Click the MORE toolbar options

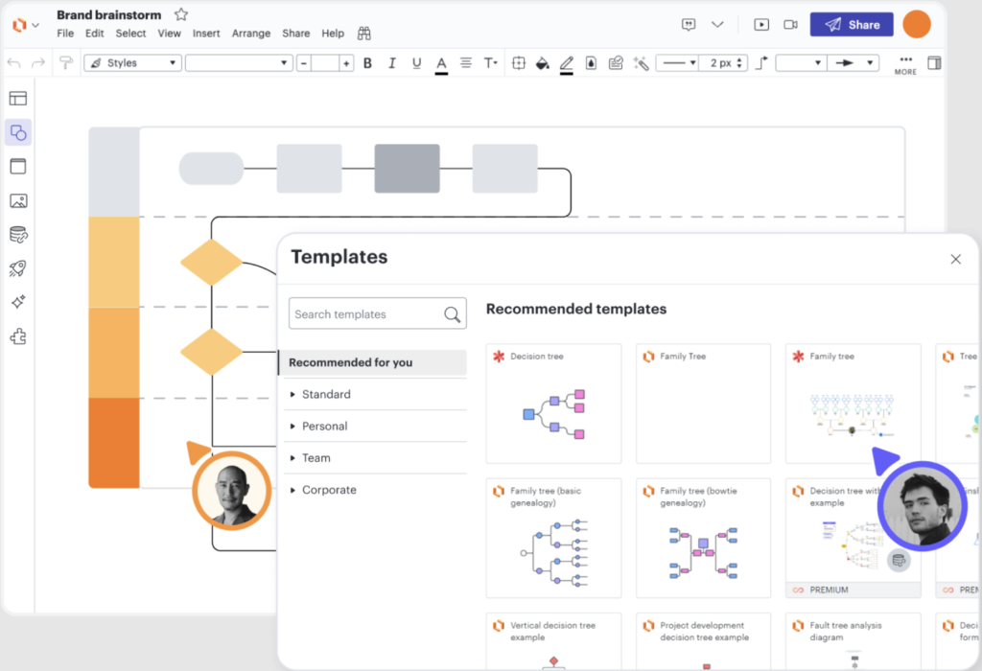(905, 64)
